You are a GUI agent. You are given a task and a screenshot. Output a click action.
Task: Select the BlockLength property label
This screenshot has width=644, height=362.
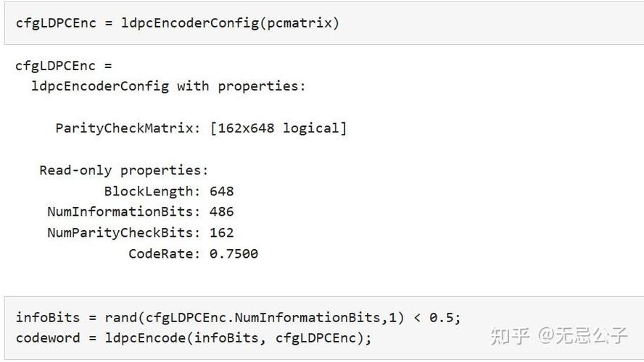[x=152, y=191]
